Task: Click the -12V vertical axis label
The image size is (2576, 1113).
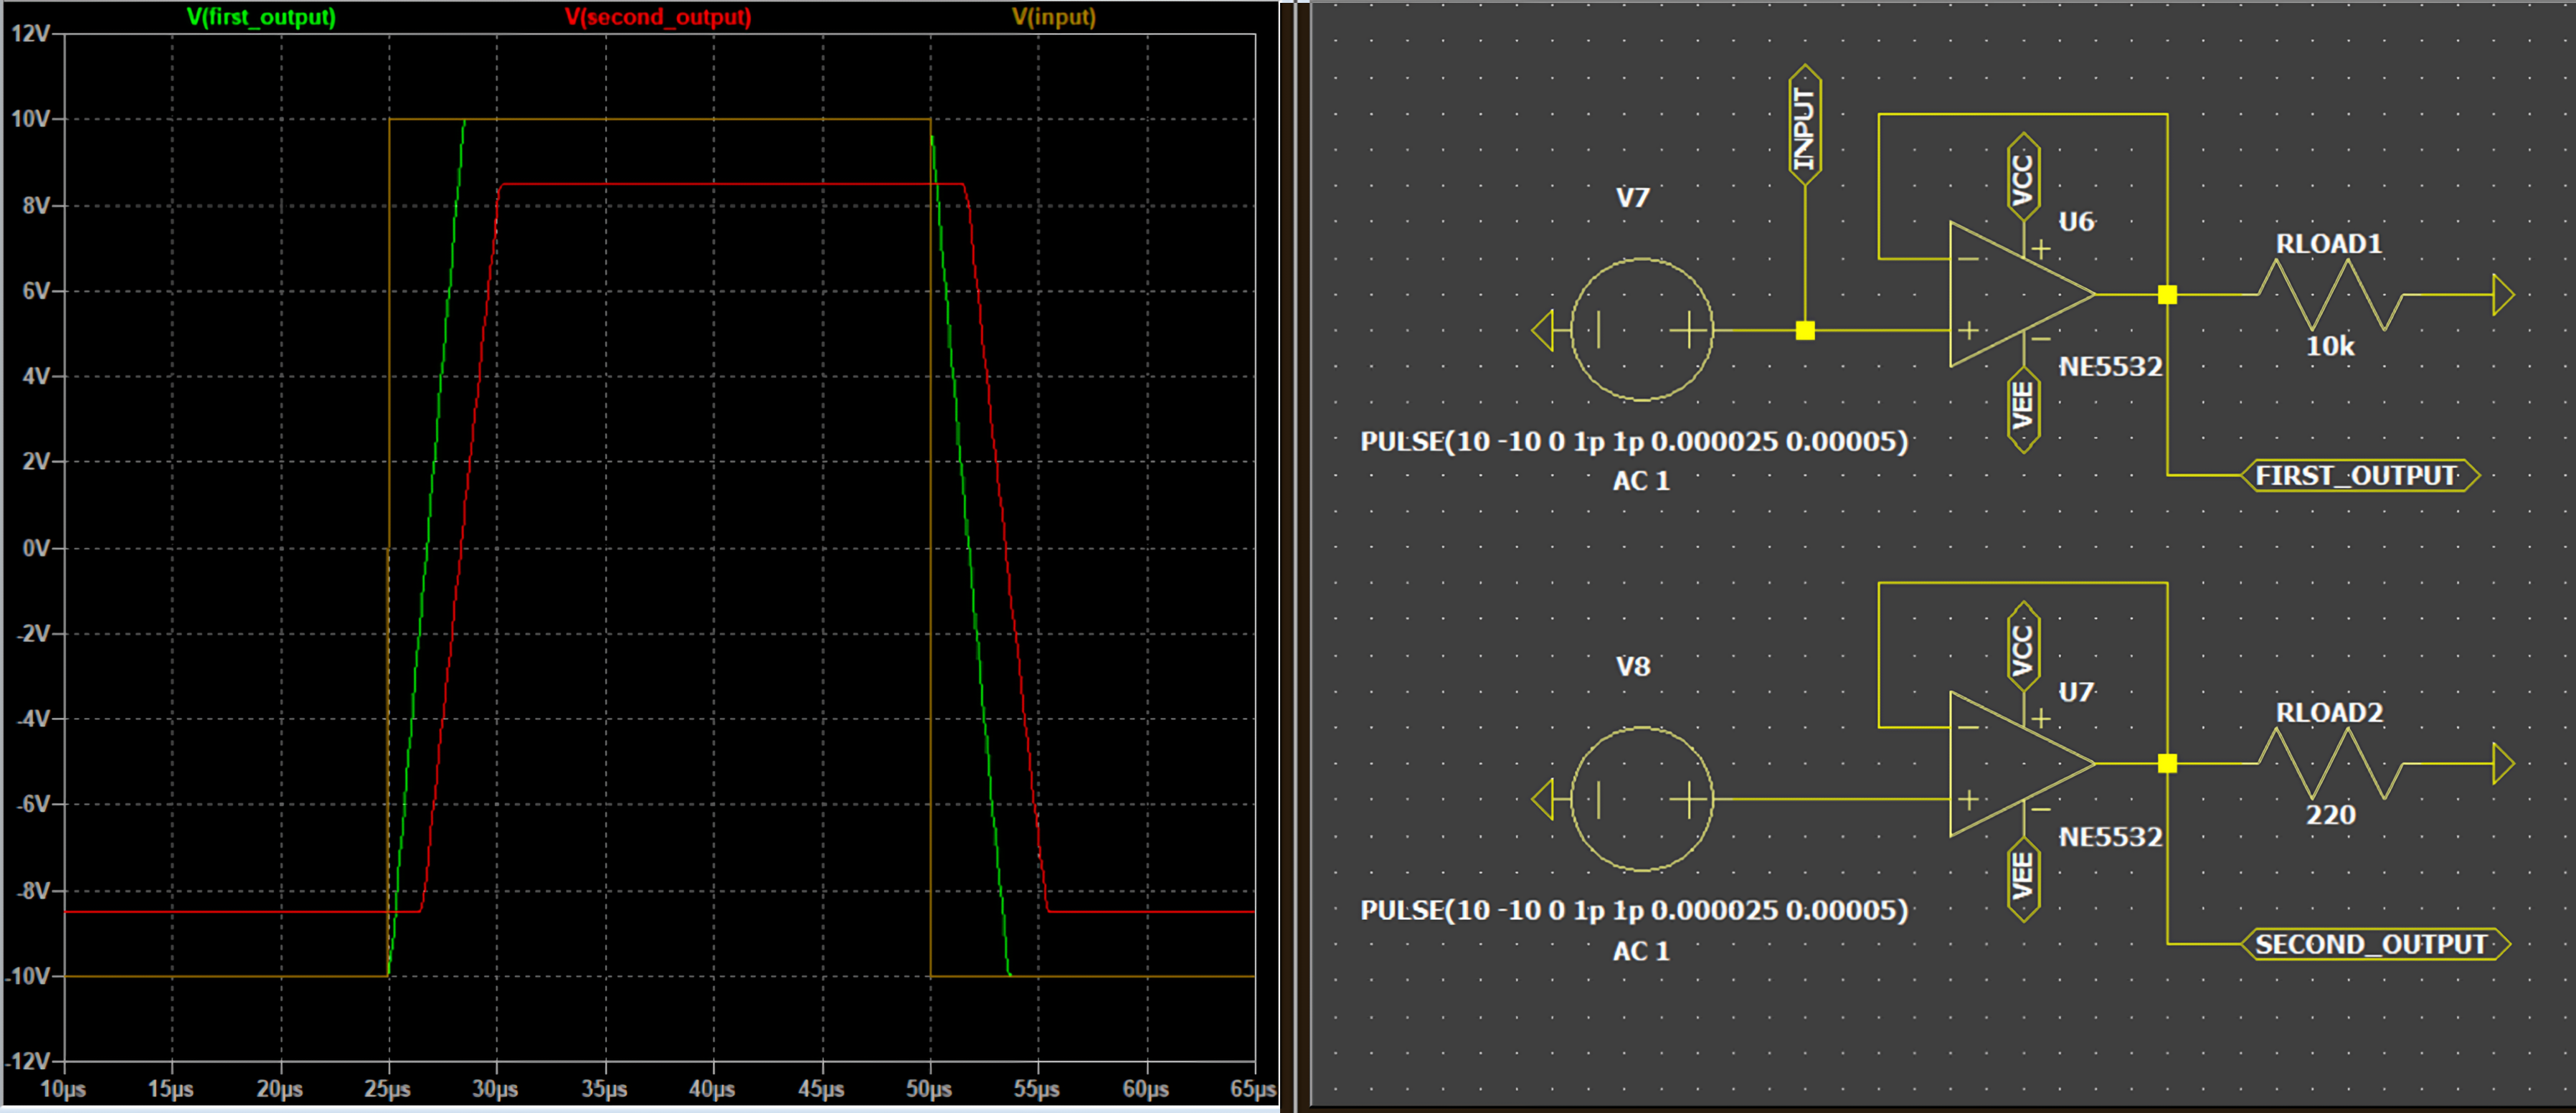Action: pyautogui.click(x=28, y=1061)
